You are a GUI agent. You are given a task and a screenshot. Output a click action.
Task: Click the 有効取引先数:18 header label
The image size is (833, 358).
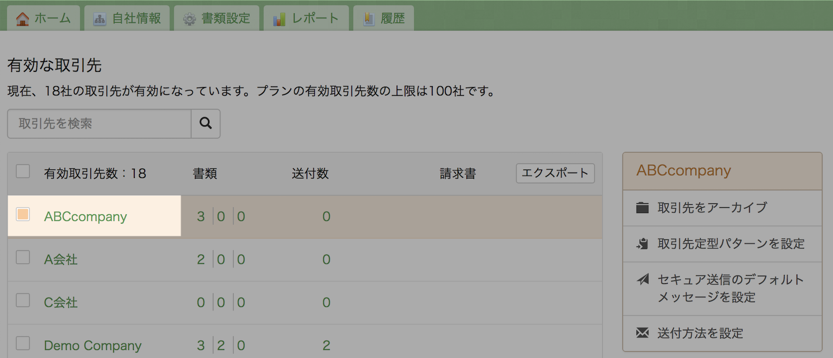pos(95,173)
